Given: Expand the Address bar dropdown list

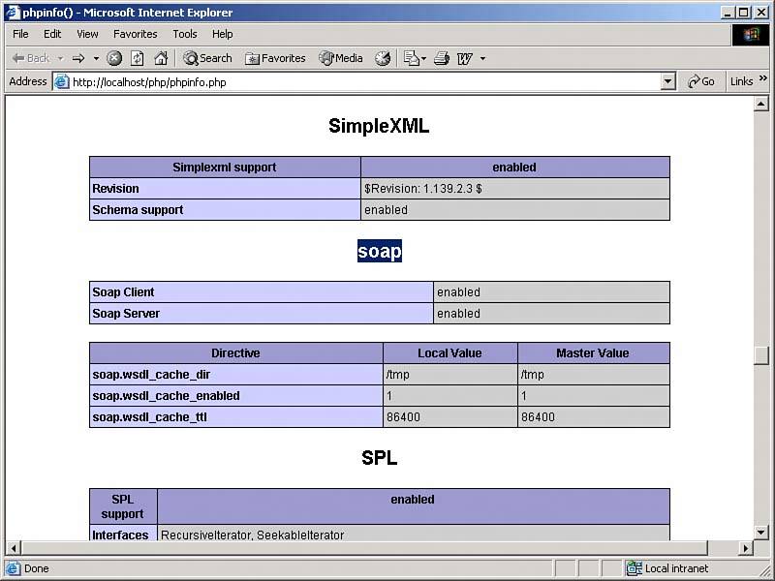Looking at the screenshot, I should (x=667, y=82).
